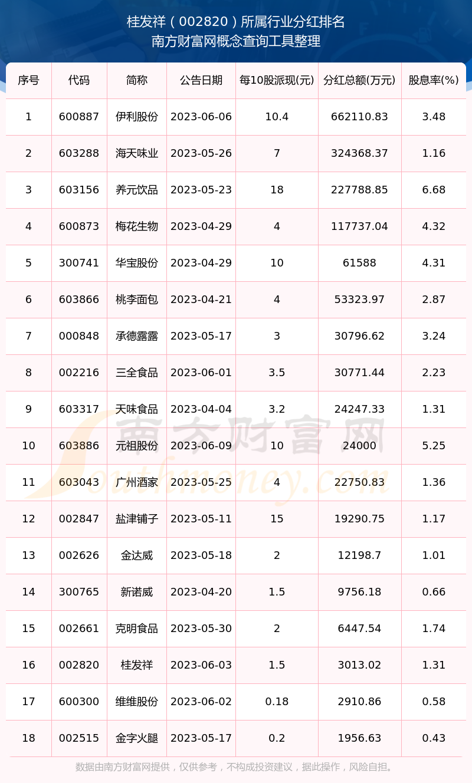Click the total dividend 30796.62
Image resolution: width=472 pixels, height=783 pixels.
[x=359, y=336]
